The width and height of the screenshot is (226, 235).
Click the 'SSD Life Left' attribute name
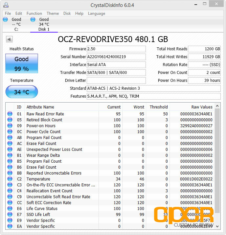click(38, 215)
